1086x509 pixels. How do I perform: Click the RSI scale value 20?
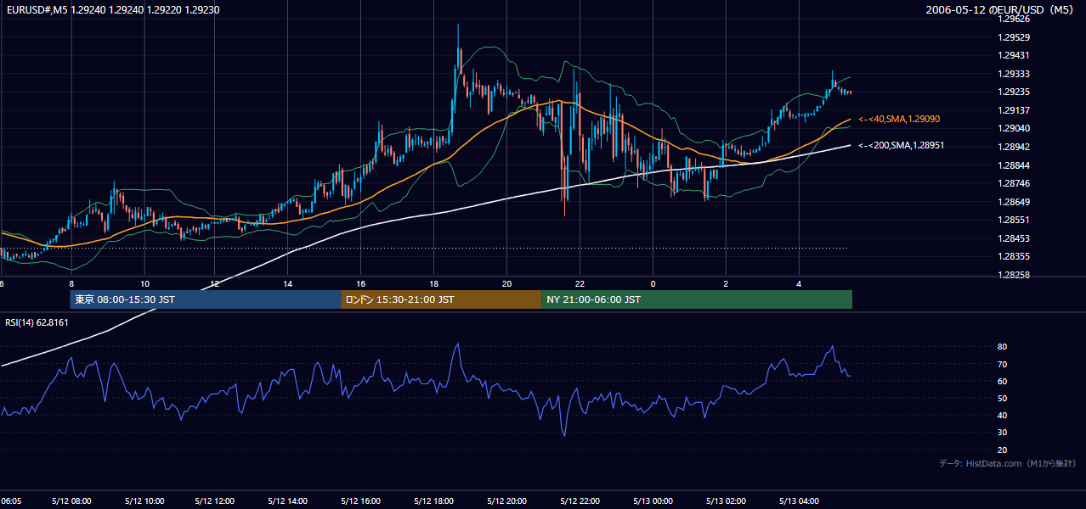[x=1002, y=450]
